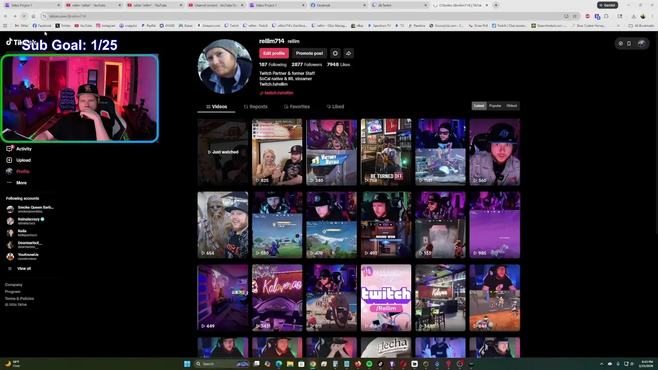The width and height of the screenshot is (658, 370).
Task: Switch to the Favorites tab
Action: pos(297,106)
